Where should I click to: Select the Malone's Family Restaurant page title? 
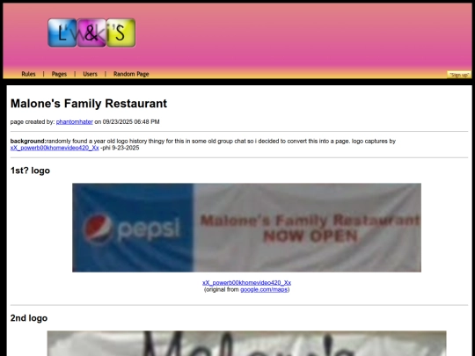pos(89,104)
